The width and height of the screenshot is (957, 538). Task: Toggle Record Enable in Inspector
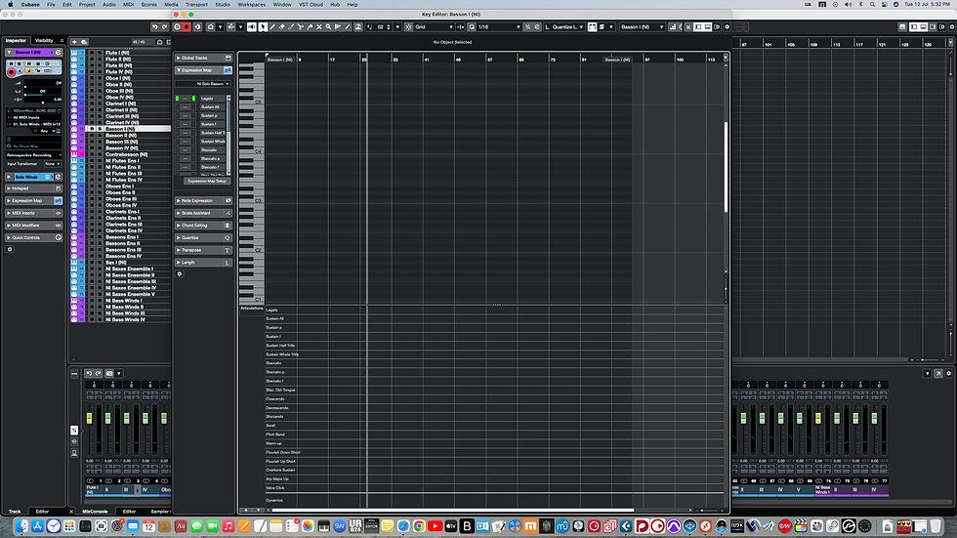[x=11, y=72]
